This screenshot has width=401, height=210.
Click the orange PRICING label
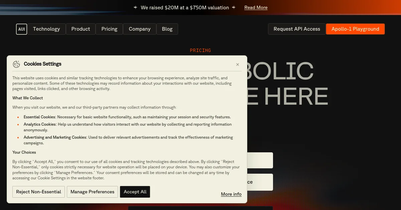tap(200, 50)
